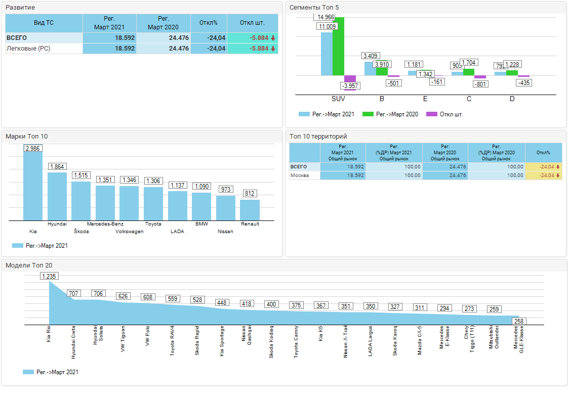Viewport: 568px width, 401px height.
Task: Click blue legend swatch under Марки Топ 10
Action: click(18, 246)
